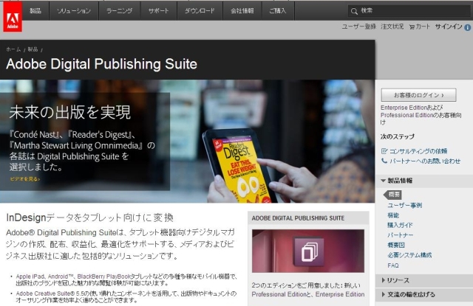The width and height of the screenshot is (473, 306).
Task: Open the FAQ sidebar link
Action: click(393, 265)
